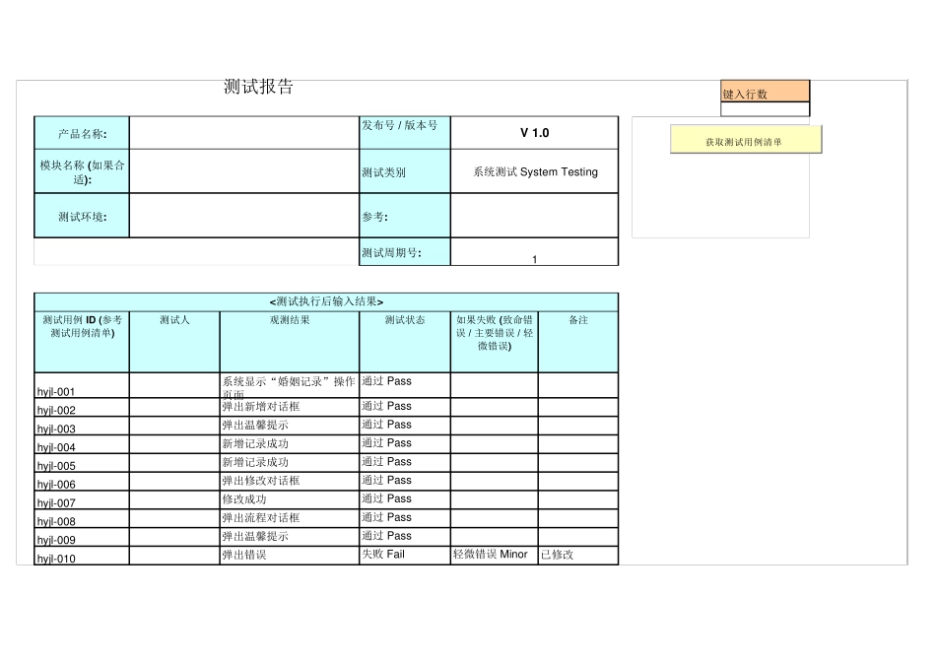Screen dimensions: 936x662
Task: Click the 系统测试 System Testing cell
Action: click(534, 171)
